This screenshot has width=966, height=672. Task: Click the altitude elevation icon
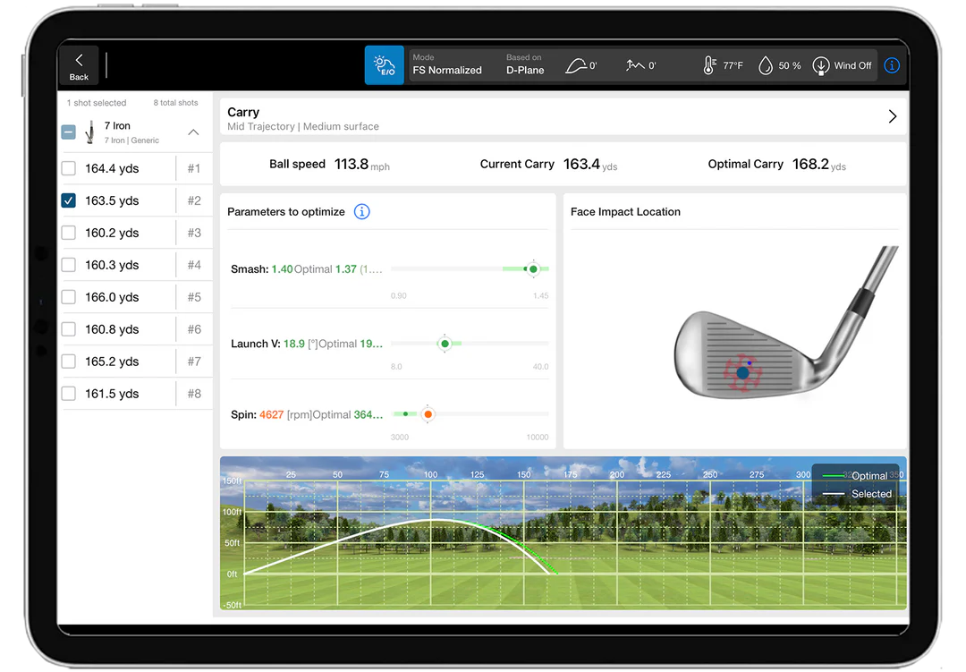click(x=635, y=65)
